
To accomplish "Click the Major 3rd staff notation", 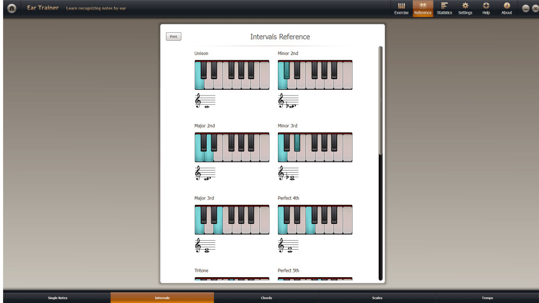I will click(x=205, y=245).
